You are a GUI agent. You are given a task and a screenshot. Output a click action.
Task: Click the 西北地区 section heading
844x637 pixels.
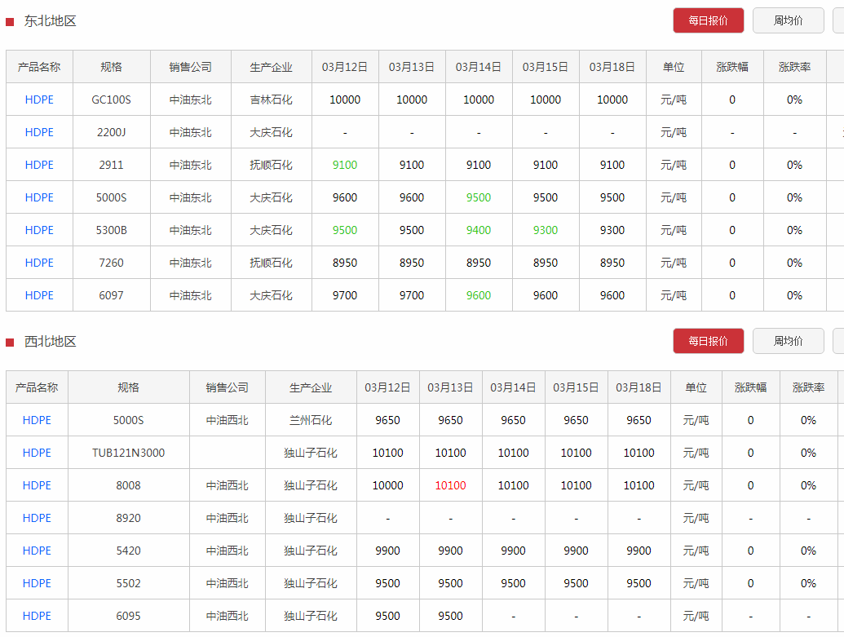[50, 342]
